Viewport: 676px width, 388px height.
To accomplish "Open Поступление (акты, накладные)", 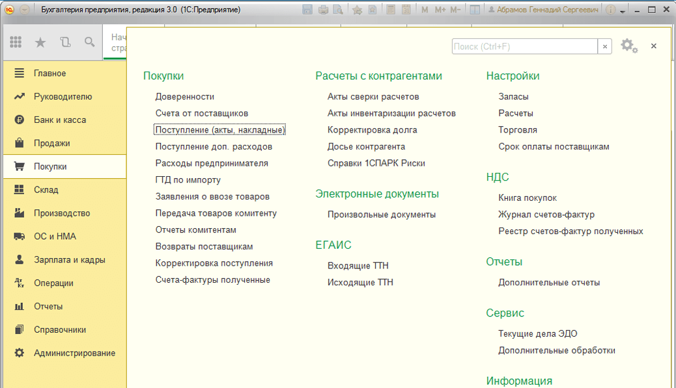I will pos(220,130).
